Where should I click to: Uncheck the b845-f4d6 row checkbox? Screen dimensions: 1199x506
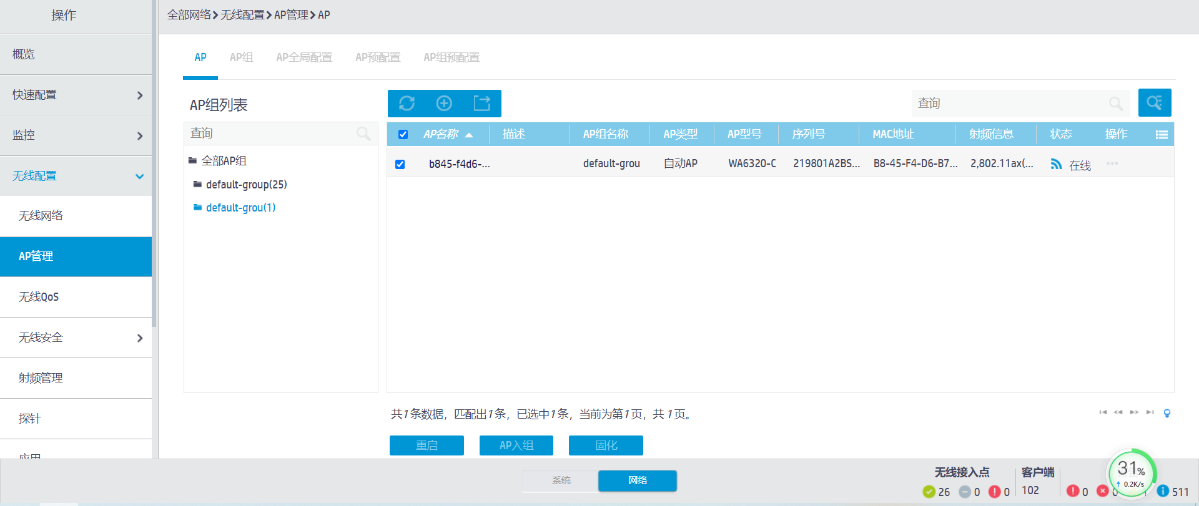pos(400,164)
